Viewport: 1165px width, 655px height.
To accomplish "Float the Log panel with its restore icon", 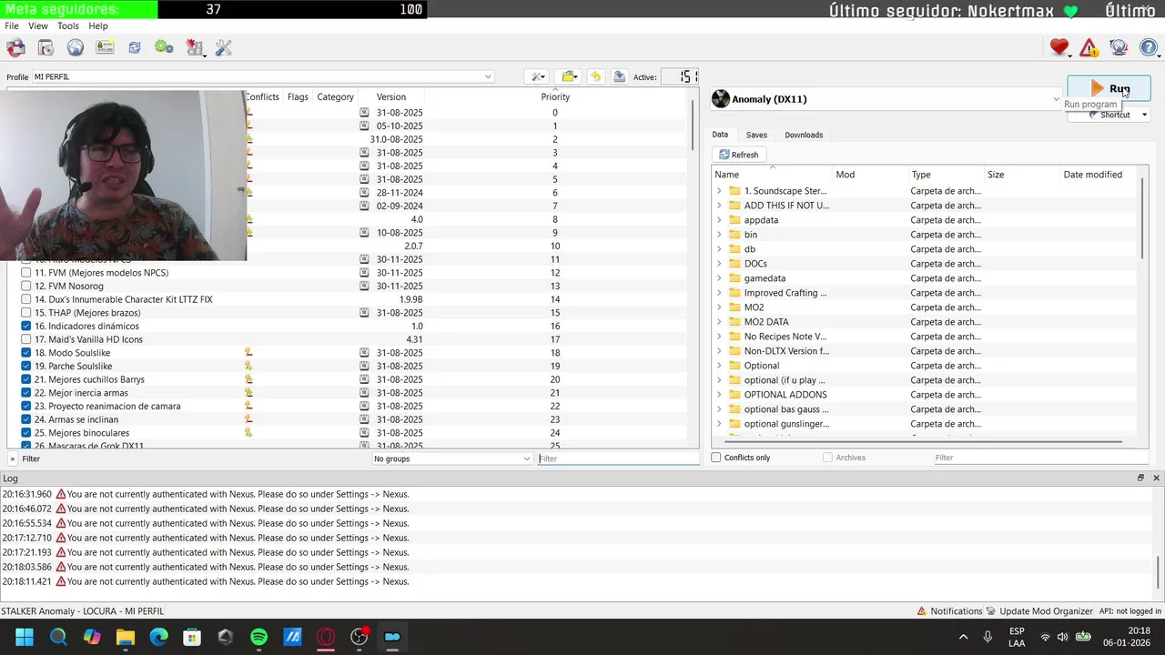I will (x=1140, y=478).
